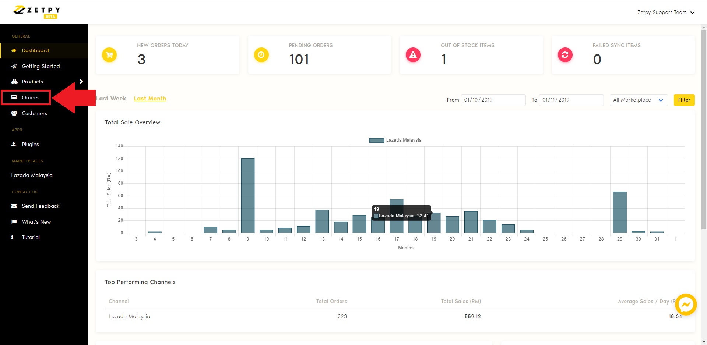707x345 pixels.
Task: Click the Total Orders column header
Action: pyautogui.click(x=331, y=301)
